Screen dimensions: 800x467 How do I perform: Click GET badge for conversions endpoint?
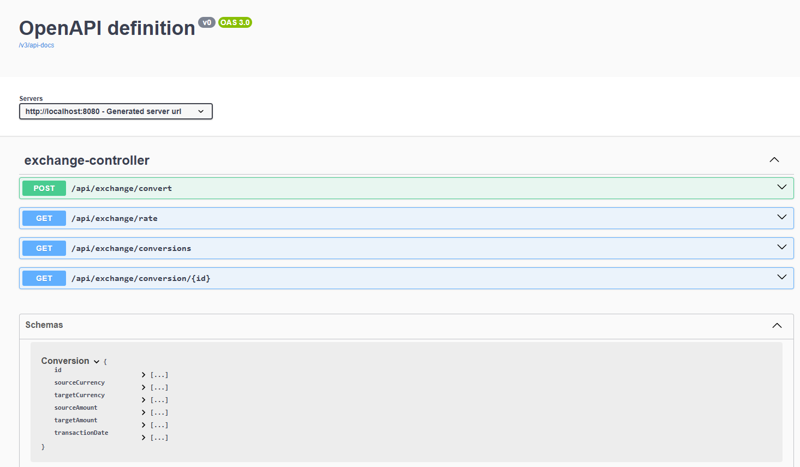click(x=44, y=248)
